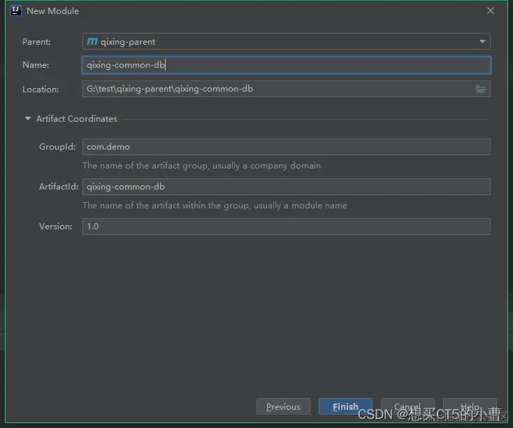This screenshot has height=428, width=513.
Task: Click Finish to create the module
Action: pos(345,406)
